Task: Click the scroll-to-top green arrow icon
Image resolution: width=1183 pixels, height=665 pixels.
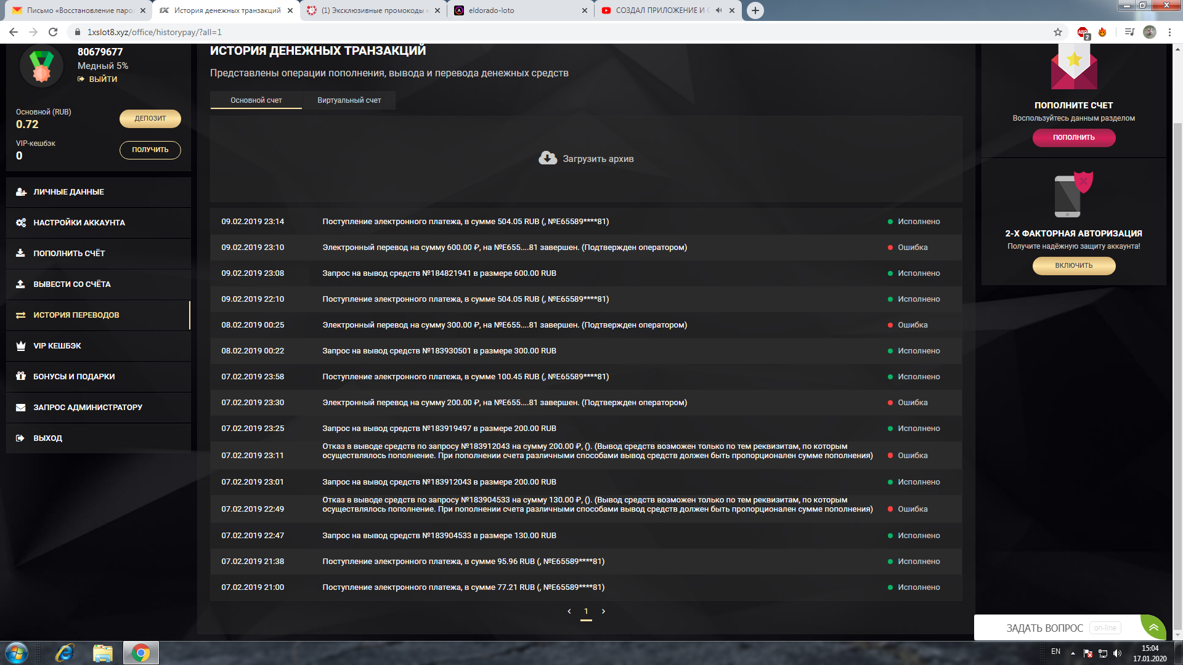Action: click(1153, 627)
